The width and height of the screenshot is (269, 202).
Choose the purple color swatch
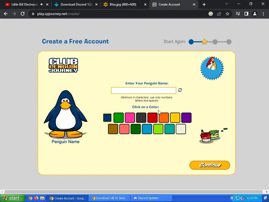[186, 118]
